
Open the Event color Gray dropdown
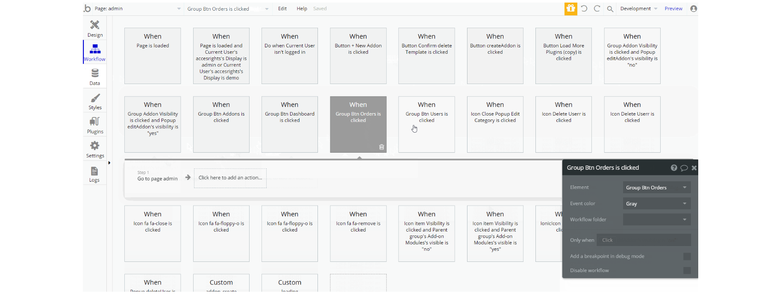(x=657, y=204)
